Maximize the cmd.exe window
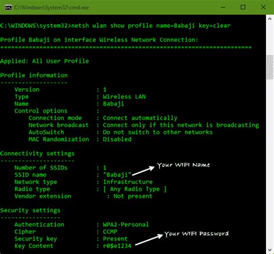Image resolution: width=274 pixels, height=254 pixels. tap(243, 8)
